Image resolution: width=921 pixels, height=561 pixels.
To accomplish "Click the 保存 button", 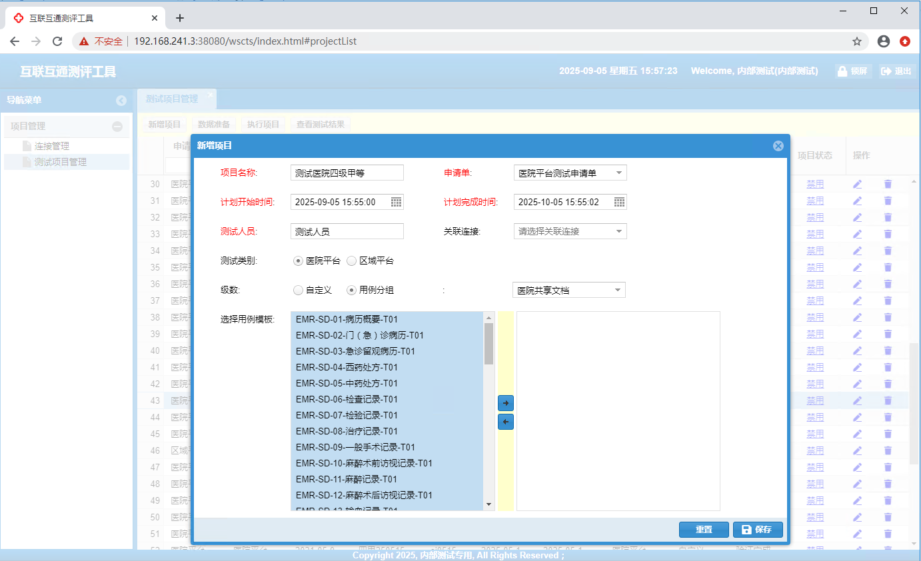I will [x=757, y=530].
